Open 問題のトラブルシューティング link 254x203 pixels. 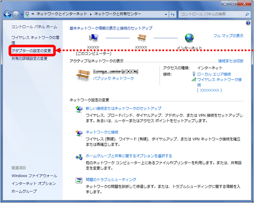[x=111, y=180]
